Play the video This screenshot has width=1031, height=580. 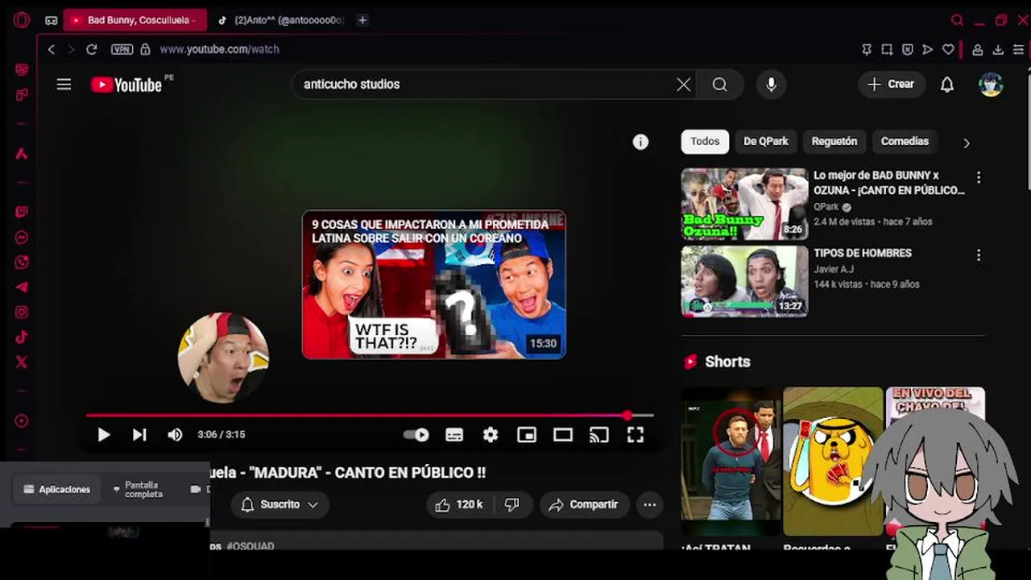[103, 435]
